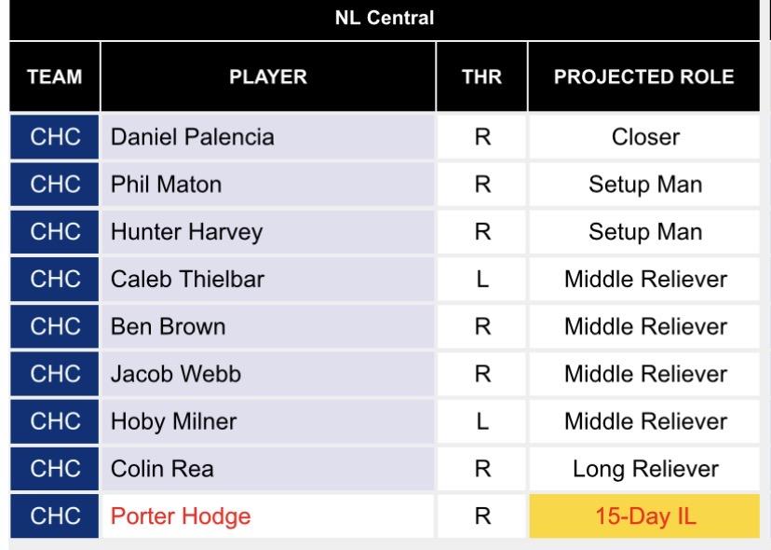Choose Ben Brown in the player list
Image resolution: width=771 pixels, height=550 pixels.
168,326
